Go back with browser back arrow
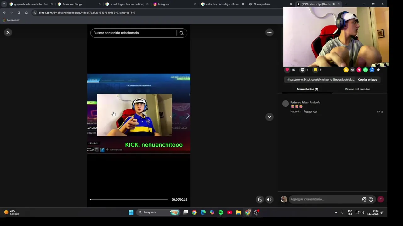The width and height of the screenshot is (403, 226). click(x=4, y=13)
